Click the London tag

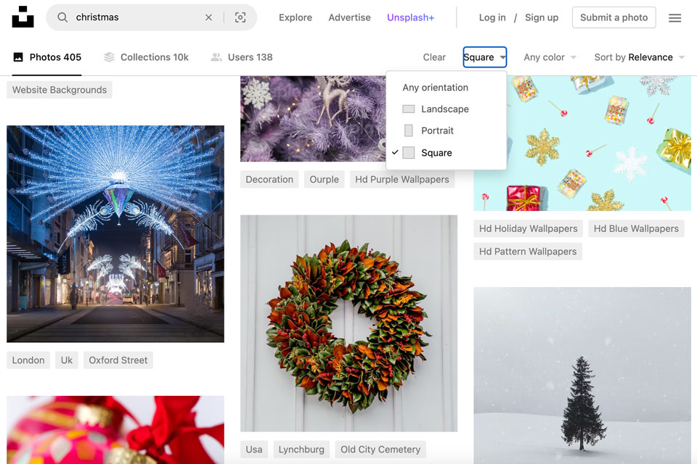(x=28, y=360)
